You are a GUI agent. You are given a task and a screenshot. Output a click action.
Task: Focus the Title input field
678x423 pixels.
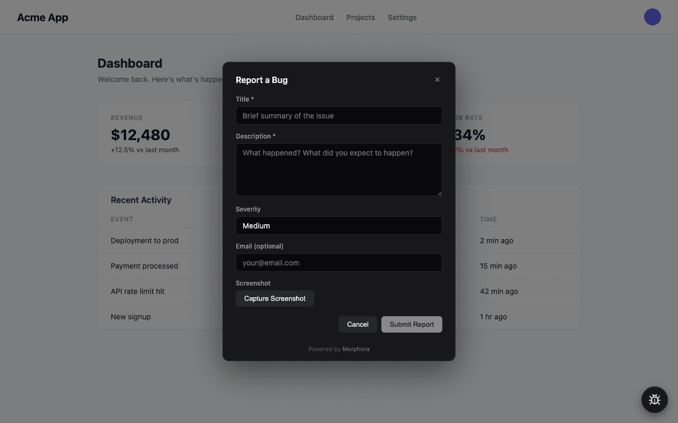pos(338,115)
